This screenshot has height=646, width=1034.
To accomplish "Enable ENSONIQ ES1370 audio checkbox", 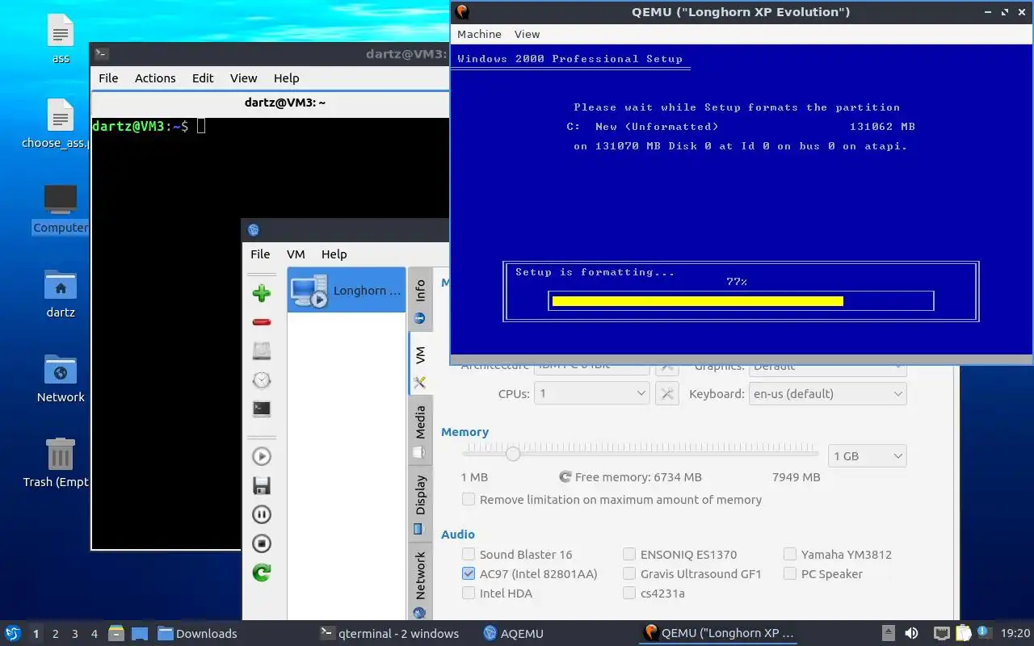I will (629, 555).
